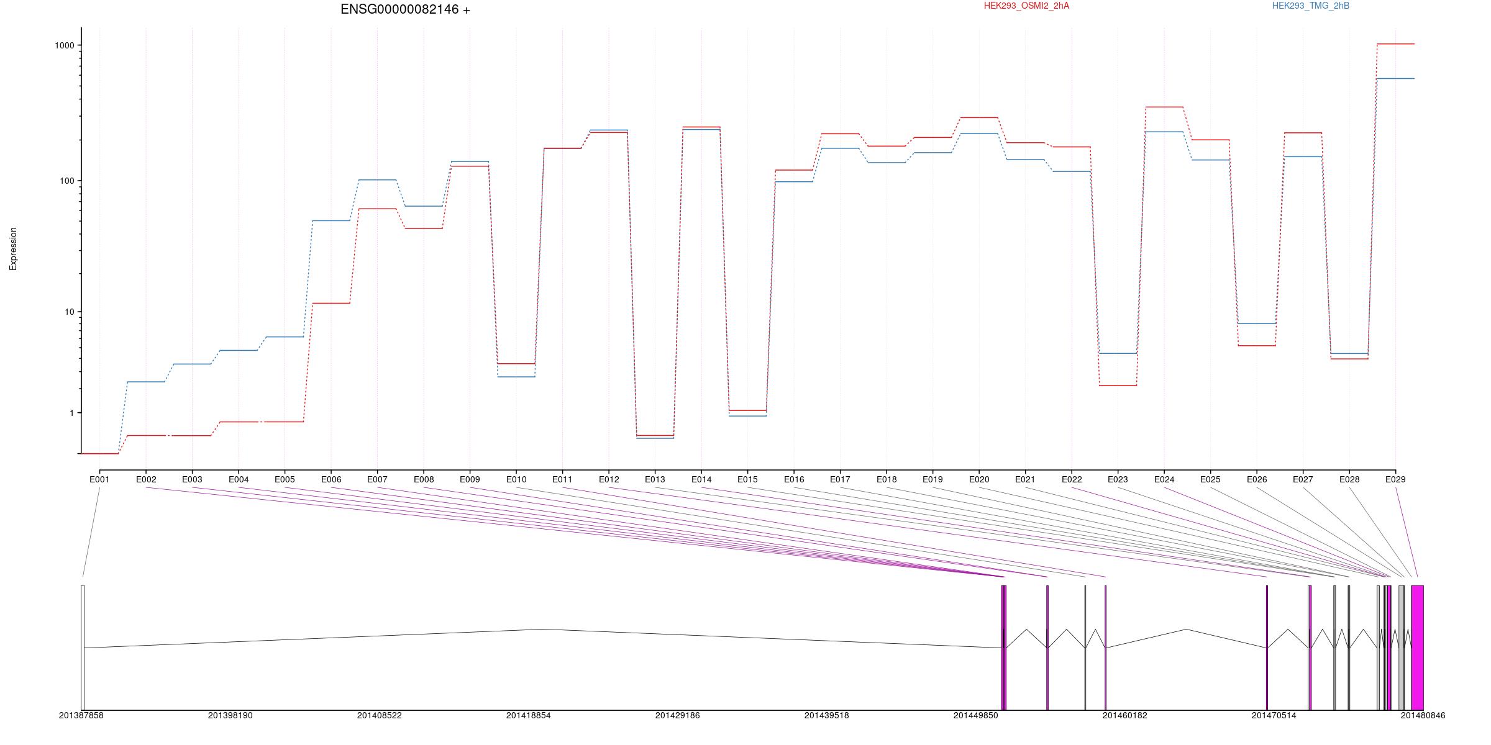
Task: Click exon label E020
Action: 979,479
